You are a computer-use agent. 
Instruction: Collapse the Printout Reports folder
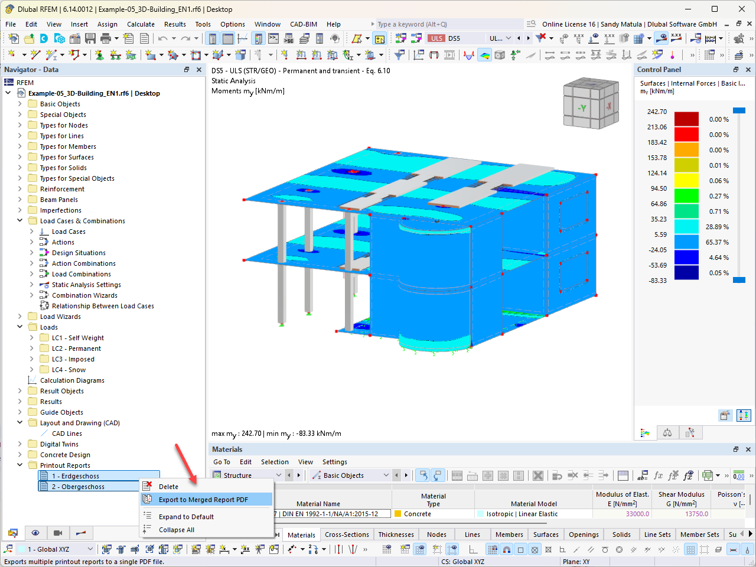(x=19, y=465)
